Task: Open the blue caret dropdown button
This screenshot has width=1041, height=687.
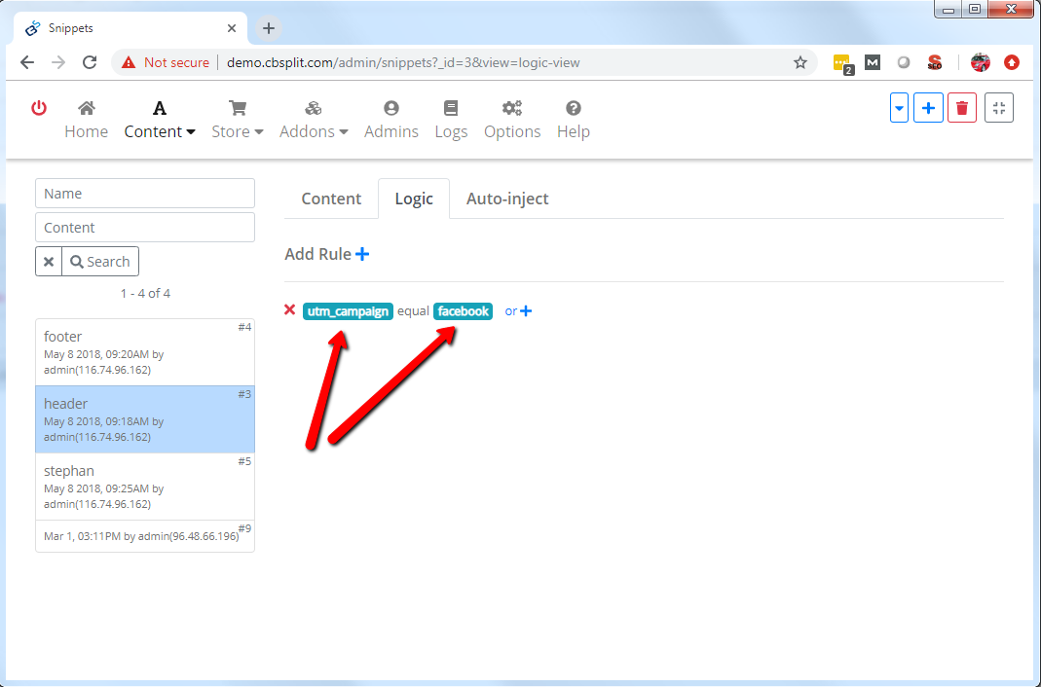Action: (899, 108)
